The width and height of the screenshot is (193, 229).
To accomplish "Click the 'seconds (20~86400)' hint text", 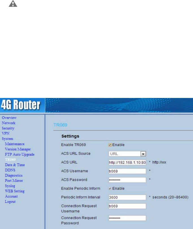I will coord(170,197).
